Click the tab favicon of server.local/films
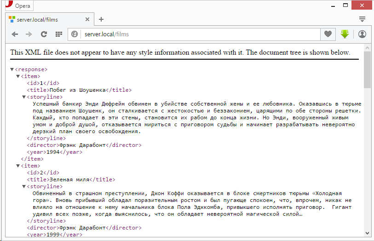Viewport: 374px width, 241px height. tap(12, 19)
